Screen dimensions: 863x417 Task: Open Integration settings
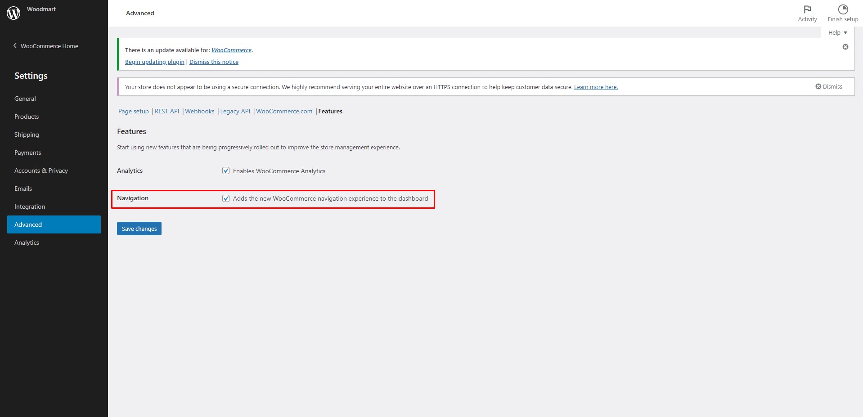(x=30, y=206)
